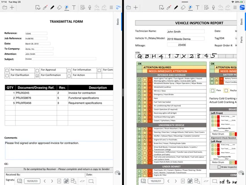The height and width of the screenshot is (185, 246).
Task: Open the image insert tool in left window
Action: click(x=83, y=8)
